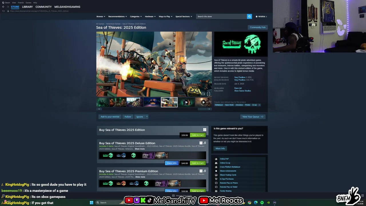Expand Deluxe Edition item list with Show more

pos(140,149)
